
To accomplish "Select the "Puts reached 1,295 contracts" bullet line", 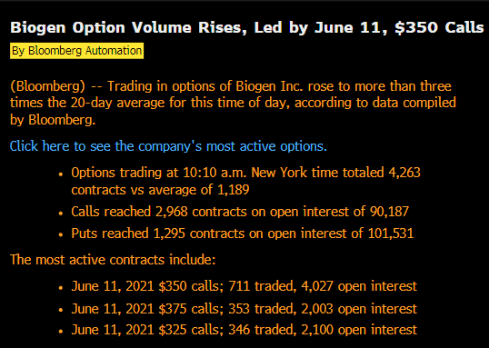I will pyautogui.click(x=243, y=234).
